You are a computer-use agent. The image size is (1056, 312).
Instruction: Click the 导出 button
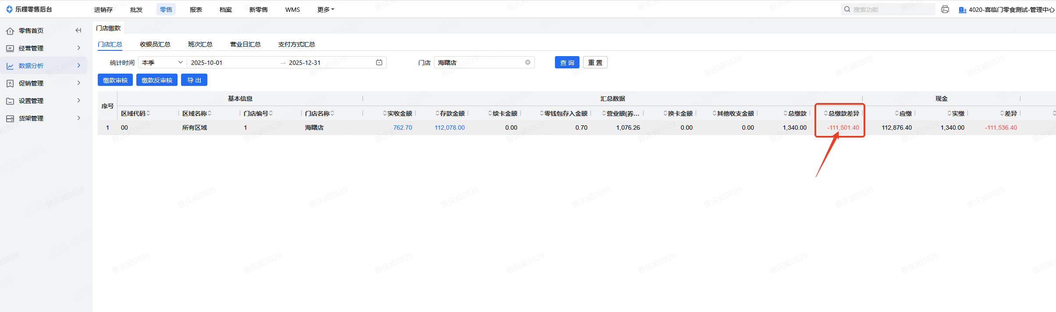[194, 80]
